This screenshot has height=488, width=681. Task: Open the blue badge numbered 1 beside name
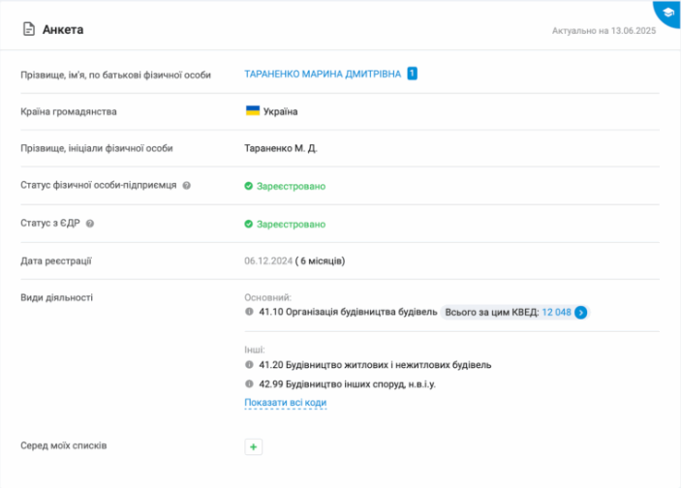pyautogui.click(x=412, y=74)
